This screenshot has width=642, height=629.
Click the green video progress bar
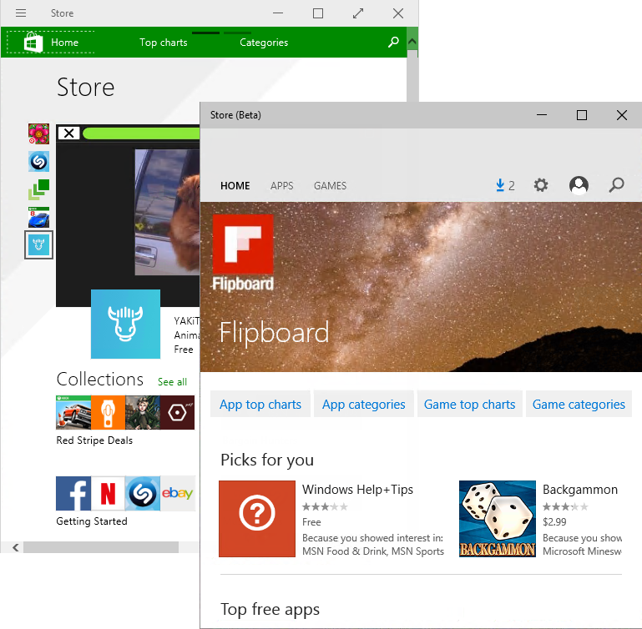point(141,133)
